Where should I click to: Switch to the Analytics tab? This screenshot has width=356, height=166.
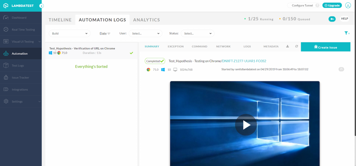[x=146, y=20]
